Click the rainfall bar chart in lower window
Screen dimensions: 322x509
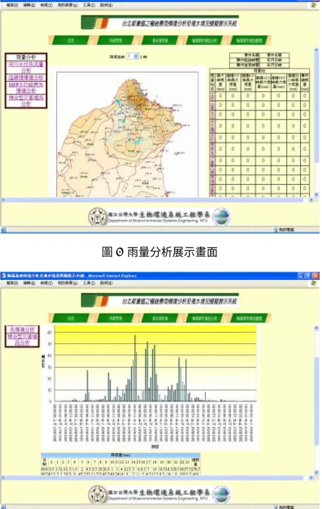[x=149, y=387]
